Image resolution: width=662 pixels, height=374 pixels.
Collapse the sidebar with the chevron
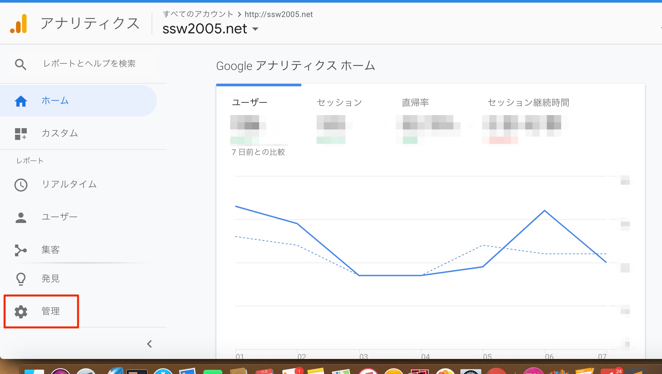(x=149, y=344)
